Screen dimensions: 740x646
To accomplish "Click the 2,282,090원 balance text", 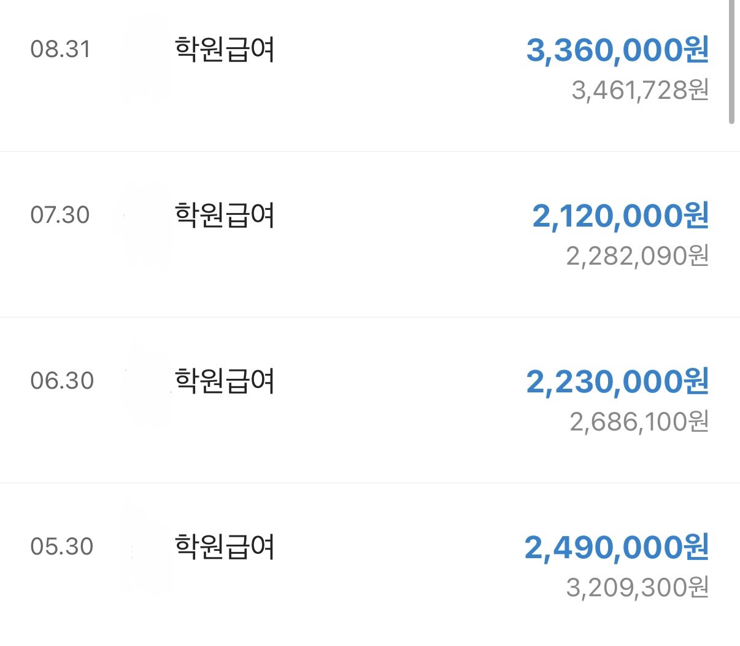I will tap(638, 256).
